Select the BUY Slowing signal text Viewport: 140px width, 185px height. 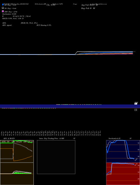pos(44,25)
